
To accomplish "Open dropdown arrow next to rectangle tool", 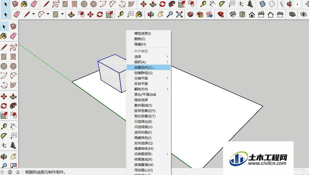I will [62, 14].
